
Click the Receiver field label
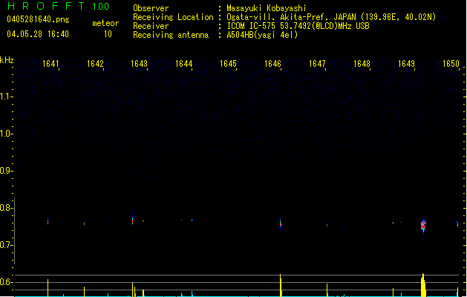[x=151, y=26]
